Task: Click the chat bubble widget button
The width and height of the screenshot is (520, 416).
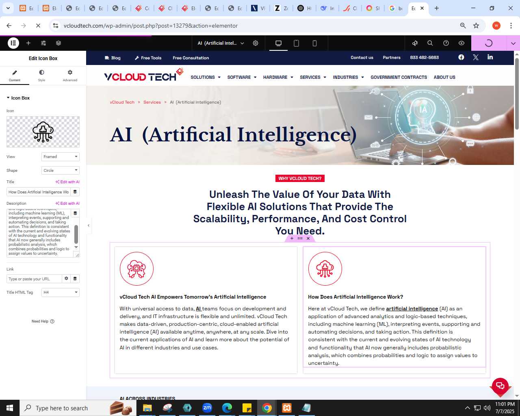Action: coord(500,386)
